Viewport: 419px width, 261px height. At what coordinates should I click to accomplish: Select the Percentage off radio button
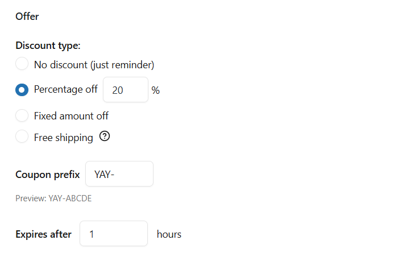click(22, 90)
